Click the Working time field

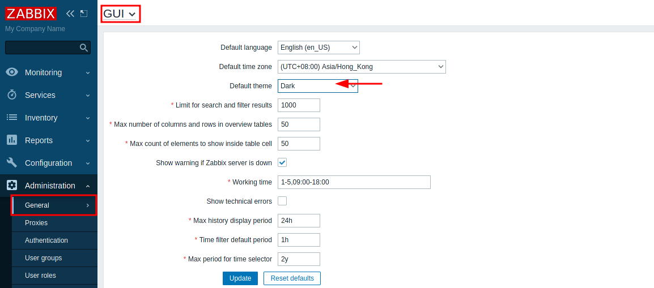354,182
